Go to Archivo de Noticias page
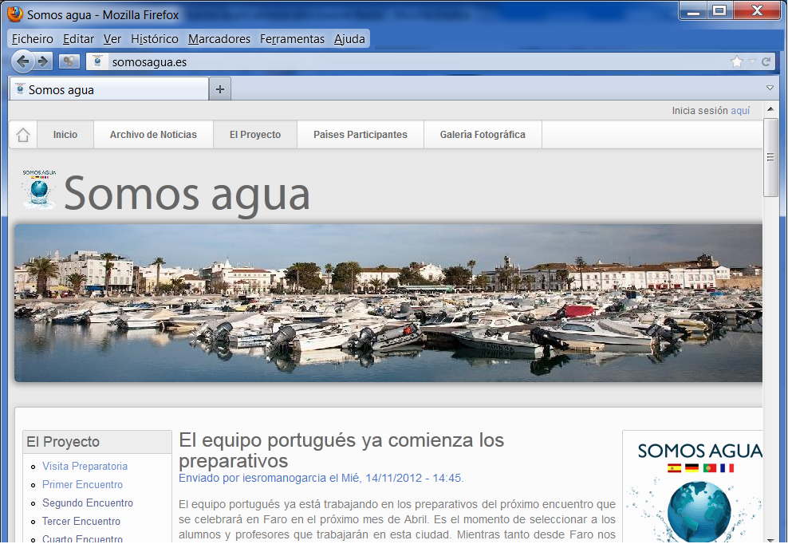 point(153,135)
